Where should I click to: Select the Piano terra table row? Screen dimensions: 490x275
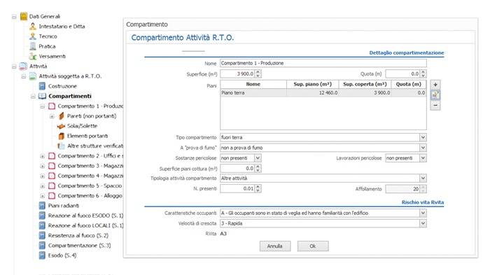[323, 93]
